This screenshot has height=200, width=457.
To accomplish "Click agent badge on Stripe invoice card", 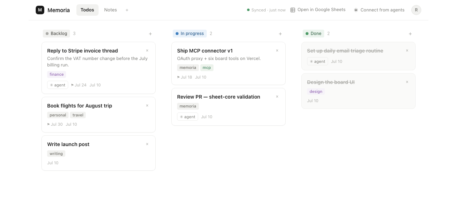I will [57, 85].
